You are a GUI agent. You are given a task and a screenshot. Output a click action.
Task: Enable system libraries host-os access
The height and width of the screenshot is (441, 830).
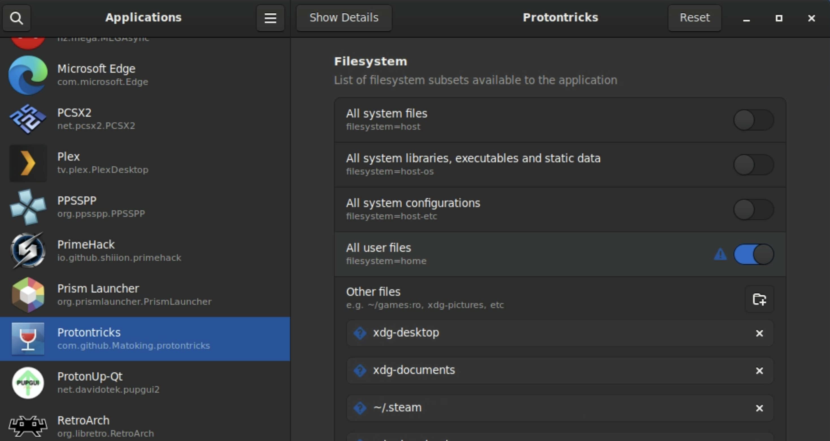click(x=753, y=165)
